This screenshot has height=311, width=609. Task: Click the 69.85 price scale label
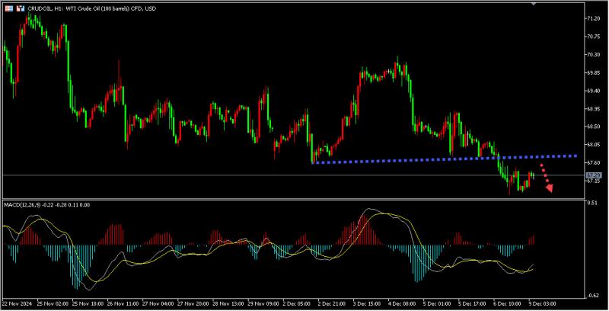coord(593,72)
